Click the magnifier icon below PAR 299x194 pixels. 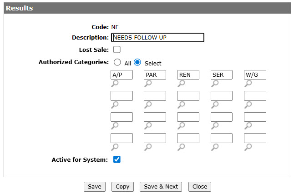point(148,84)
